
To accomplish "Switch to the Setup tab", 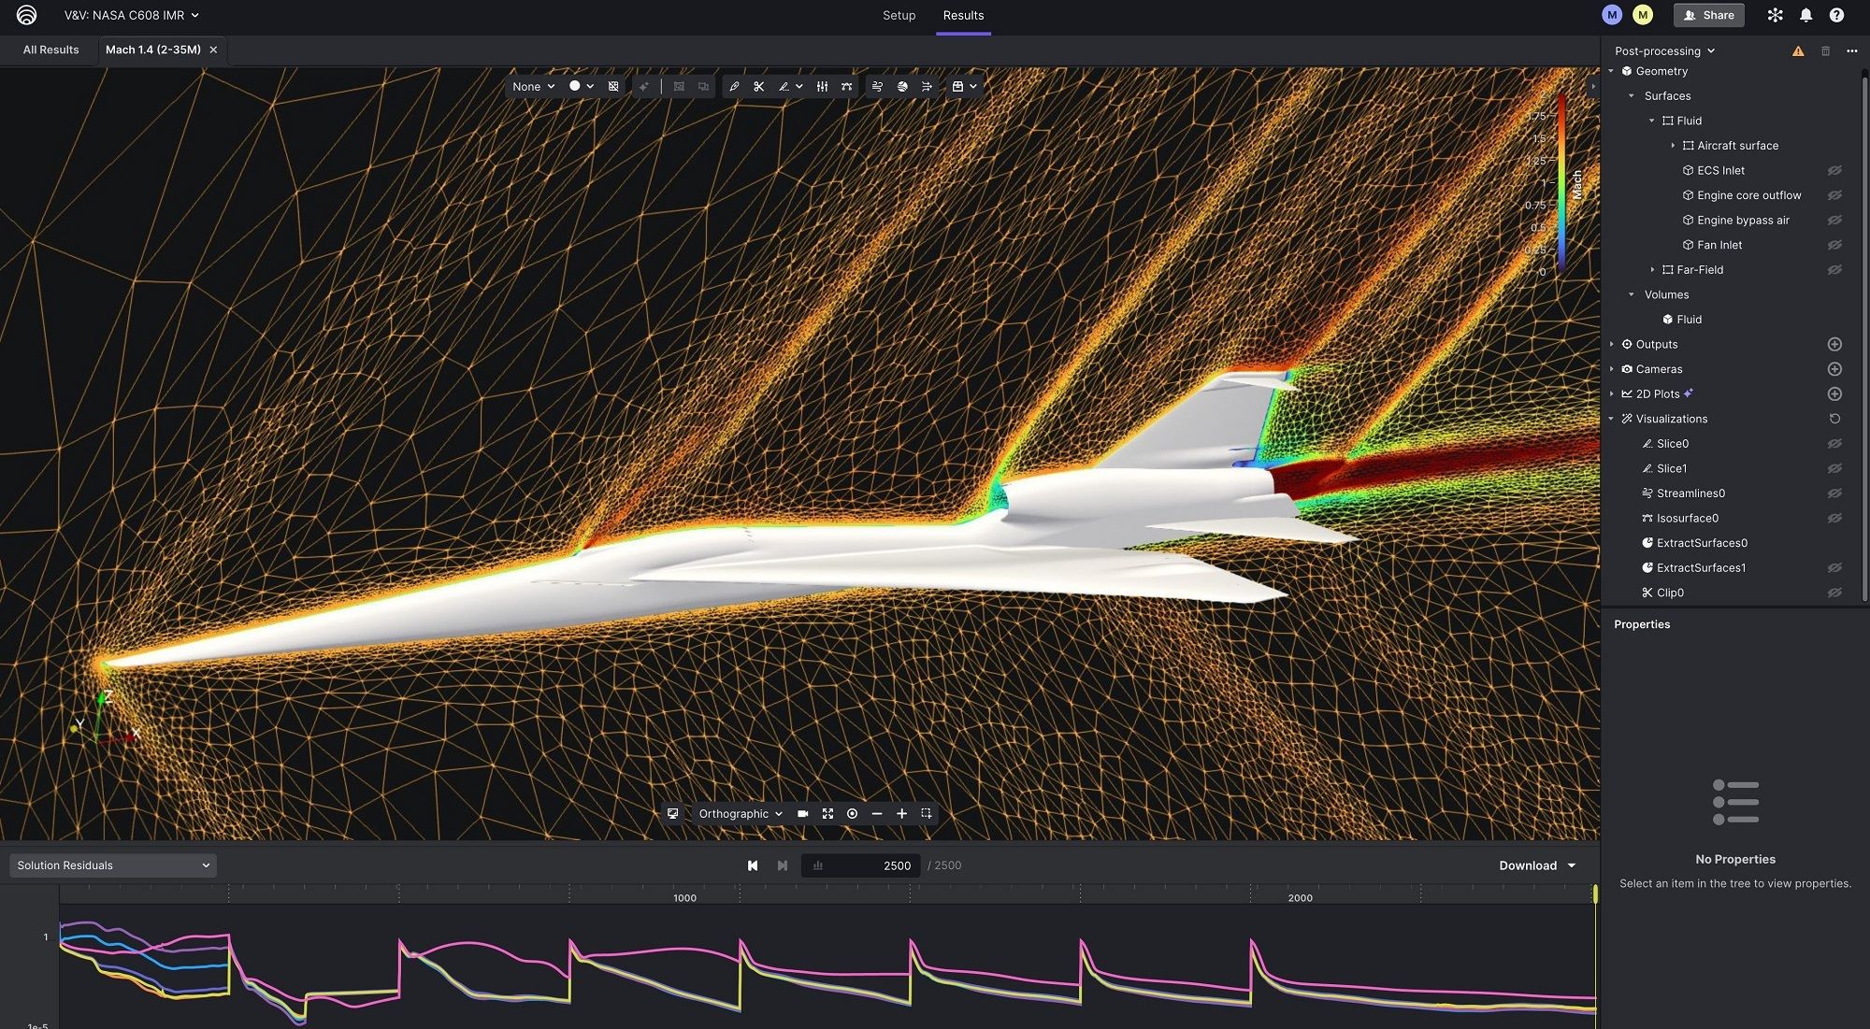I will click(899, 15).
